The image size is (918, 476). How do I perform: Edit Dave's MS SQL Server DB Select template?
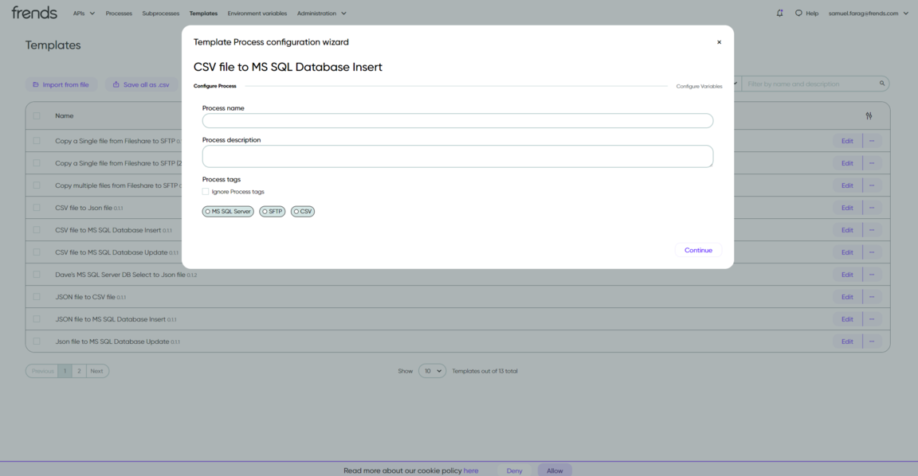click(x=847, y=275)
